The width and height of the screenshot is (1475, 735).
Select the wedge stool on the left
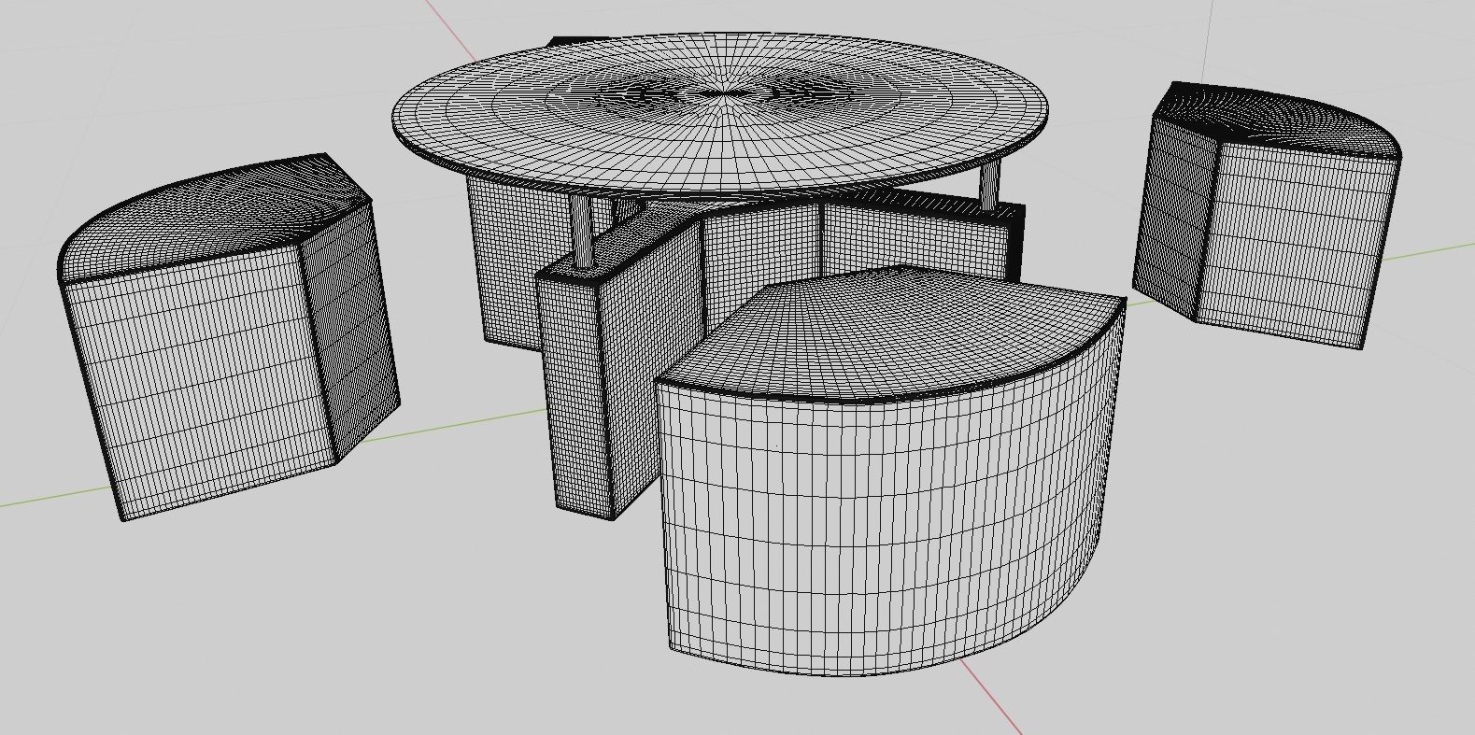click(229, 336)
